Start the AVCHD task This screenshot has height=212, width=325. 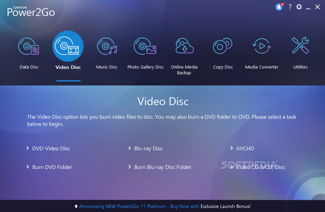245,149
